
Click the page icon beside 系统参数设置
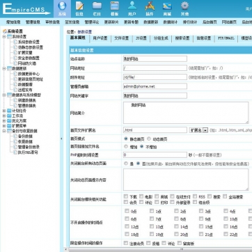coord(15,42)
